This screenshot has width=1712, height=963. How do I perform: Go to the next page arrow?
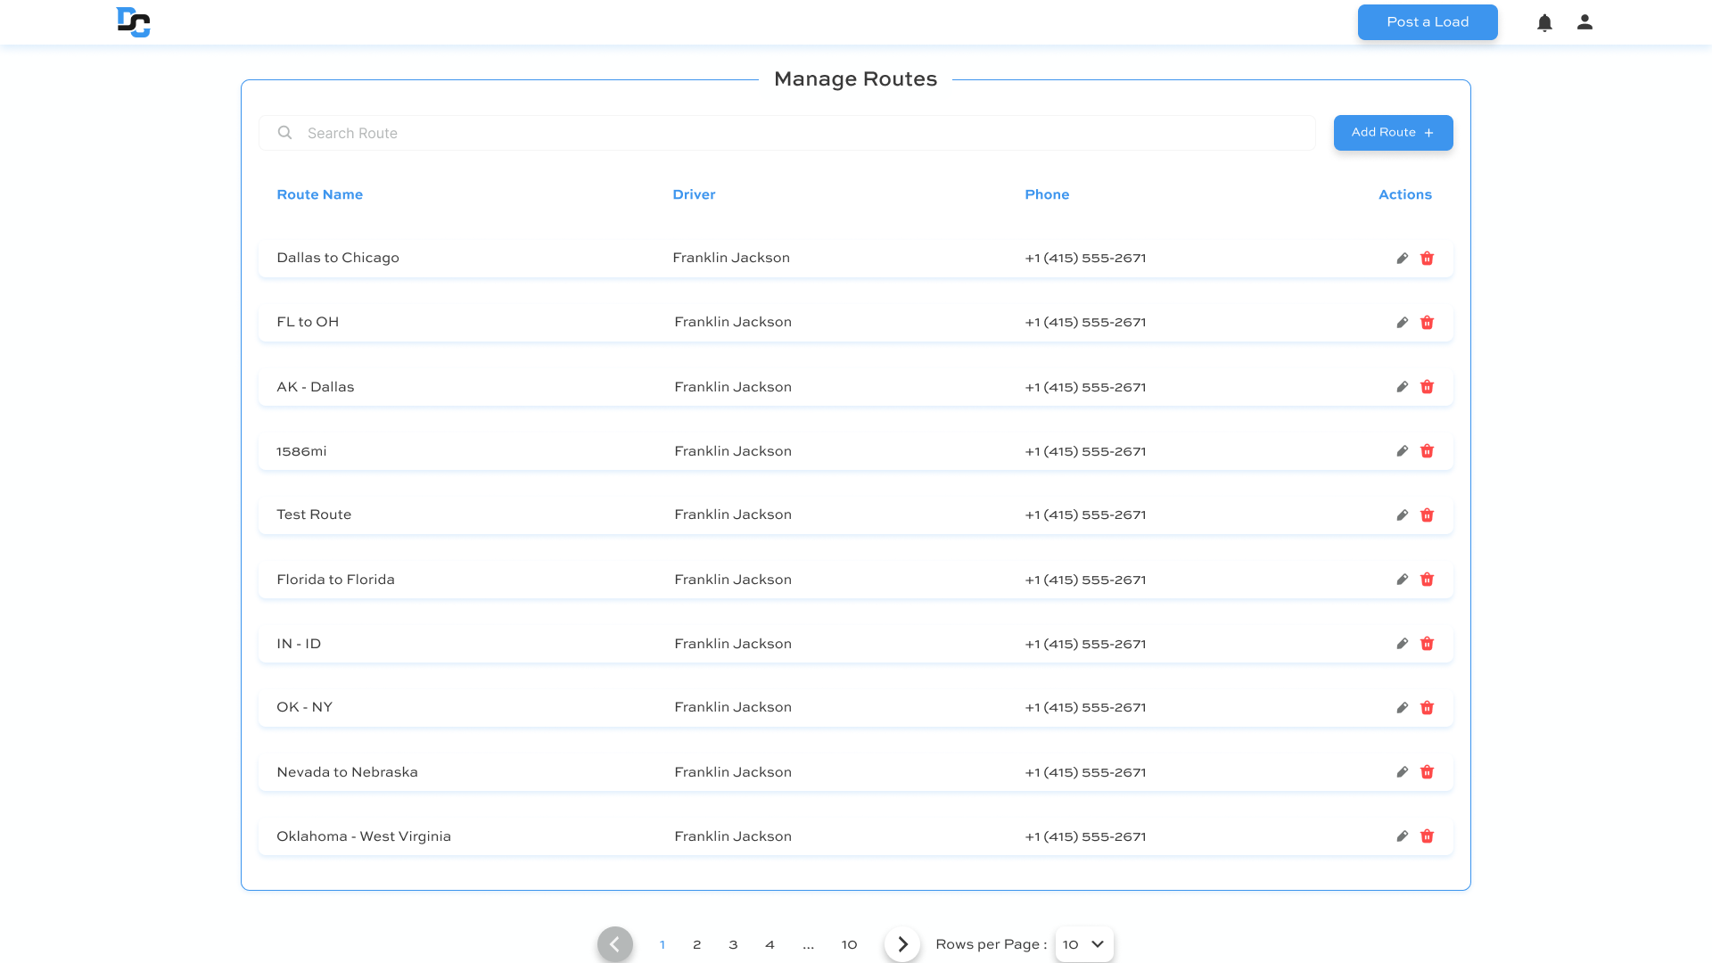(x=902, y=944)
